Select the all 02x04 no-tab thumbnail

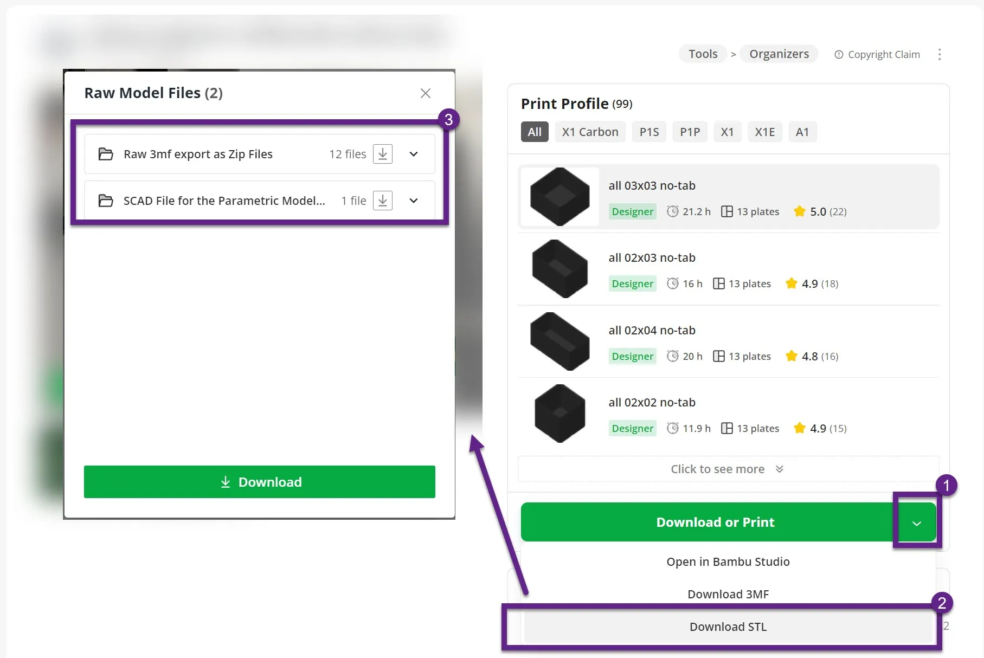(x=559, y=341)
